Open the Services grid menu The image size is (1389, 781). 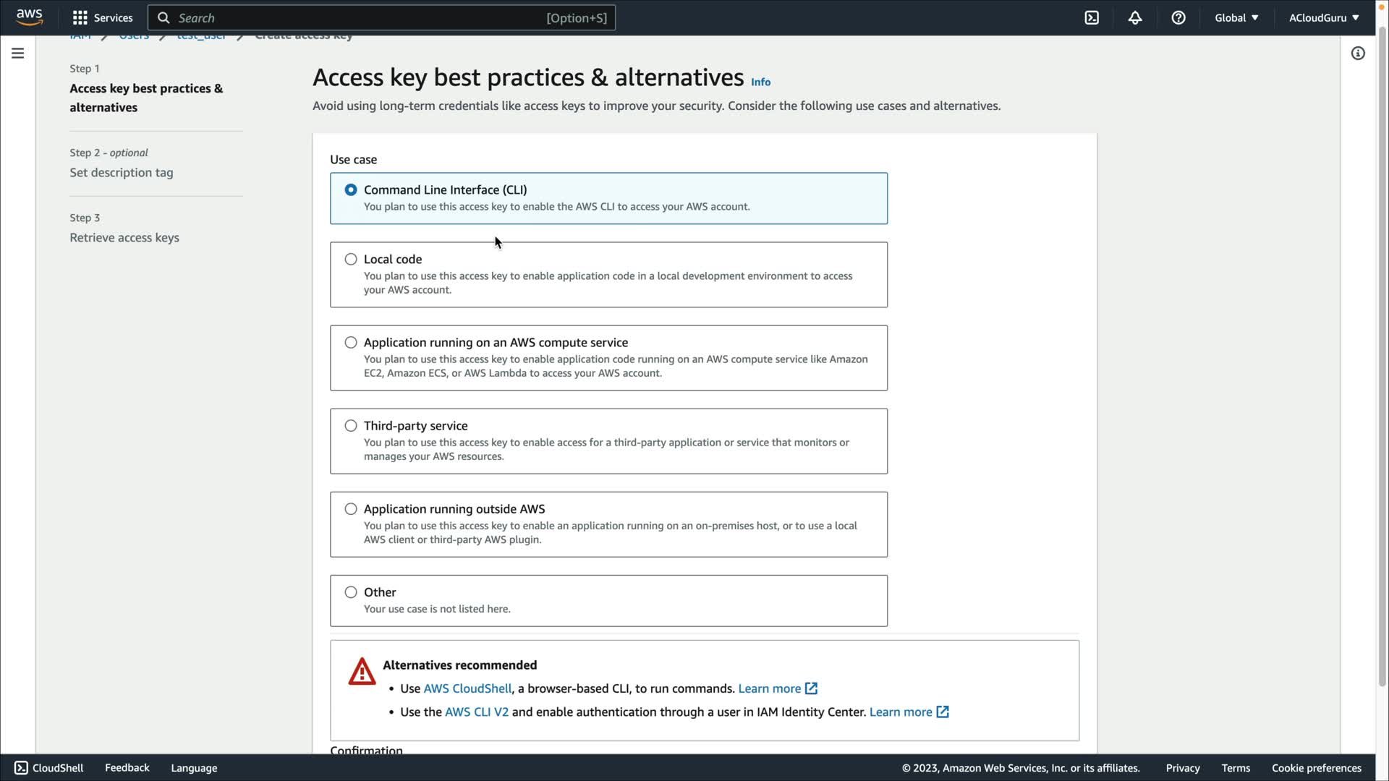(x=102, y=18)
